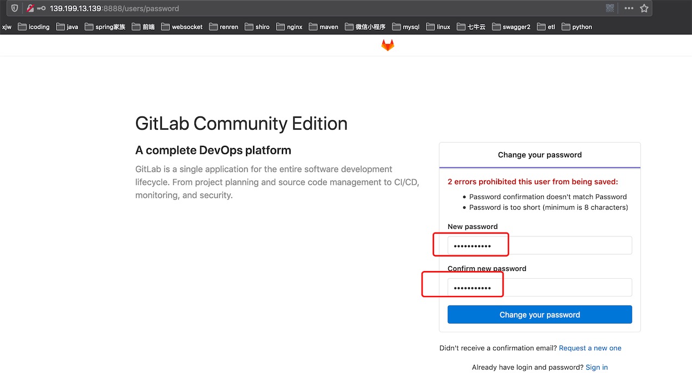The width and height of the screenshot is (692, 373).
Task: Open the linux bookmarks folder
Action: pyautogui.click(x=438, y=27)
